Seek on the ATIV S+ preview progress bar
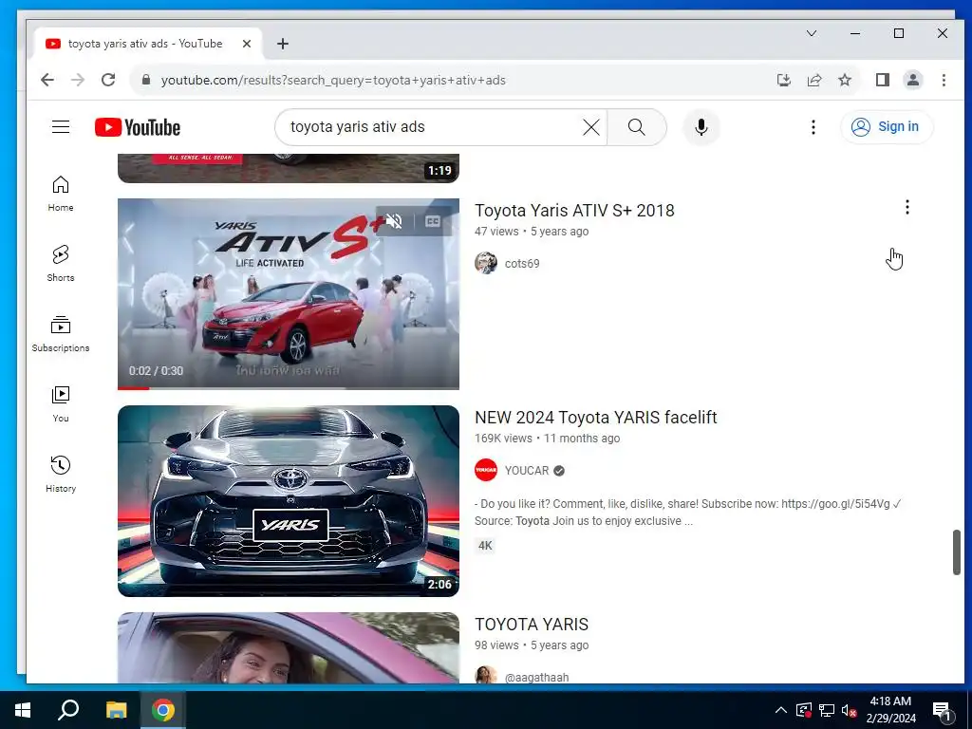Image resolution: width=972 pixels, height=729 pixels. pyautogui.click(x=289, y=388)
